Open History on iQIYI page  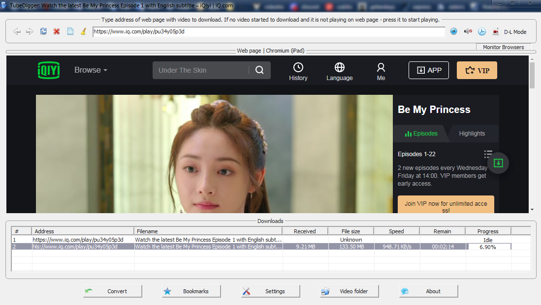298,72
